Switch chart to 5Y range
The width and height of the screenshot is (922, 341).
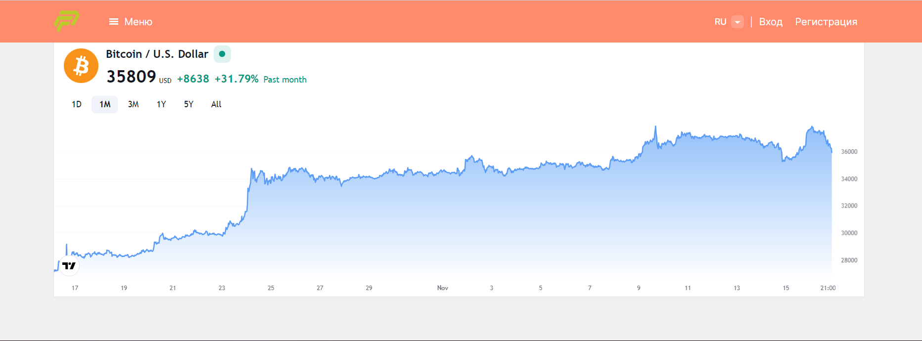coord(188,104)
